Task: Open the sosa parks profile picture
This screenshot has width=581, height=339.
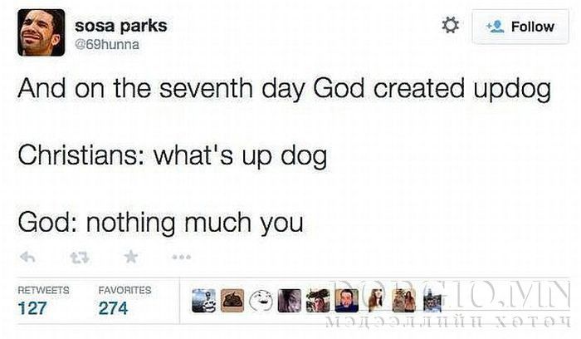Action: (x=41, y=32)
